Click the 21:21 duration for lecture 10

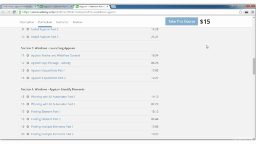click(155, 37)
